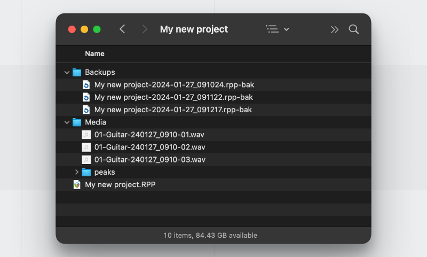Open the list view options icon
This screenshot has width=427, height=257.
tap(272, 29)
